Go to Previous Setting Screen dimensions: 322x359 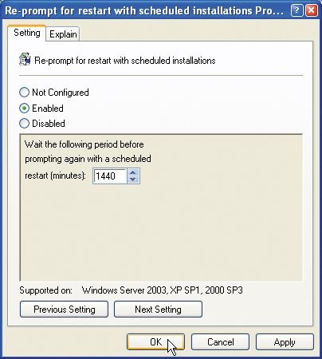coord(64,310)
